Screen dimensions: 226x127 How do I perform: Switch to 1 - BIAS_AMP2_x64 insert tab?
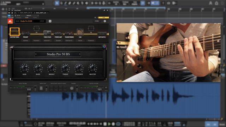tap(25, 13)
